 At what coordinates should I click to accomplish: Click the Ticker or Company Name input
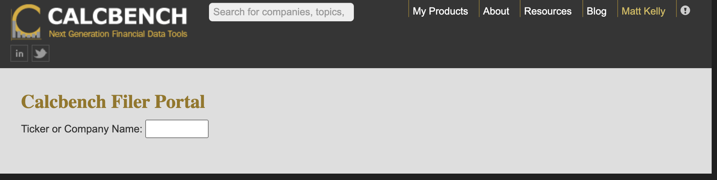pyautogui.click(x=177, y=129)
